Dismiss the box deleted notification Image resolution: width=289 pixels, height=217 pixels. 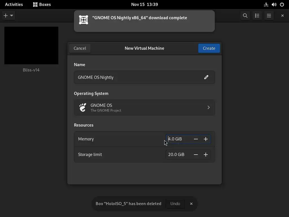[191, 204]
